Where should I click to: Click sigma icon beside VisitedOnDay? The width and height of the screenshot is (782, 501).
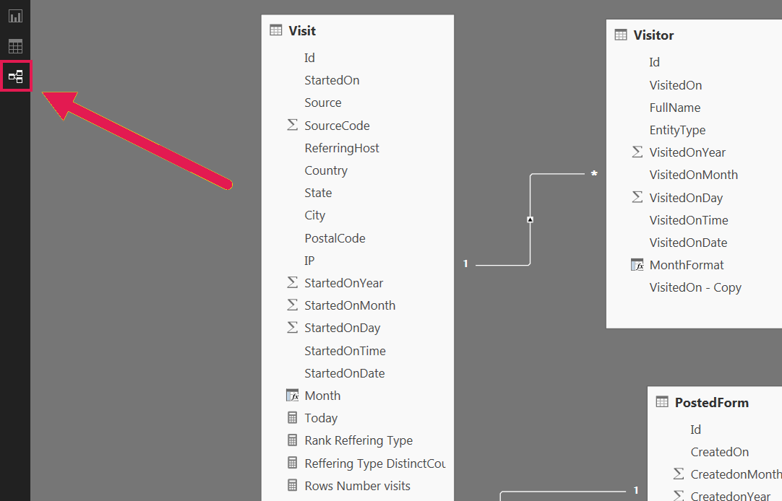click(x=637, y=197)
